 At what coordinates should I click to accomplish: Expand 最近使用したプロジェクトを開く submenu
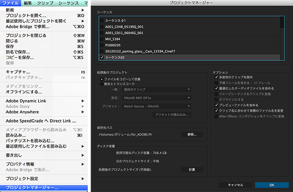click(44, 21)
